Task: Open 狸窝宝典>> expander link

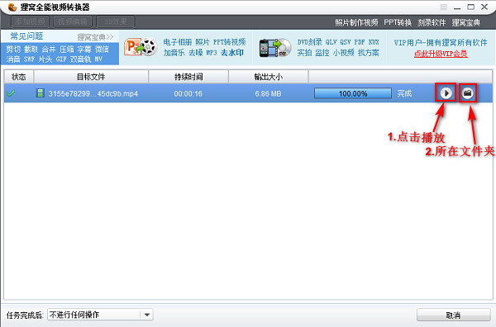Action: [x=95, y=37]
